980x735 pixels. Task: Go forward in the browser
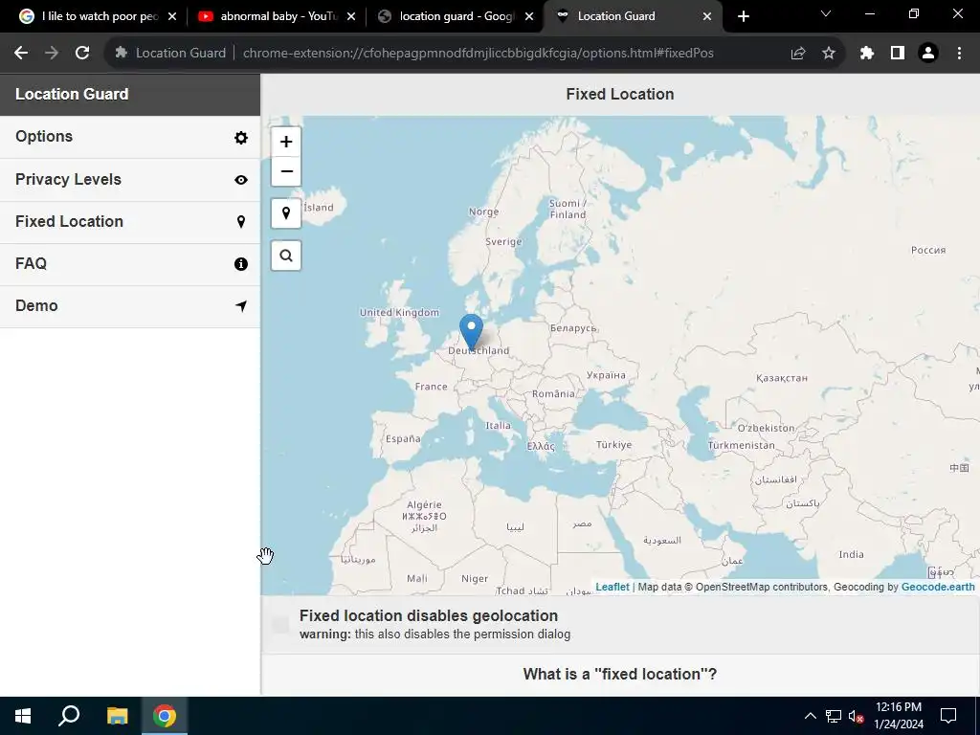click(52, 54)
